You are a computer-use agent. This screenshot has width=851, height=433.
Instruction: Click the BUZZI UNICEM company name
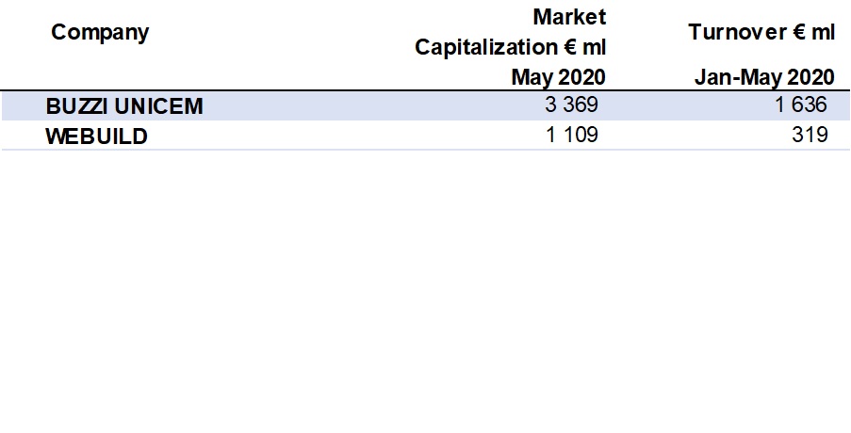click(123, 105)
